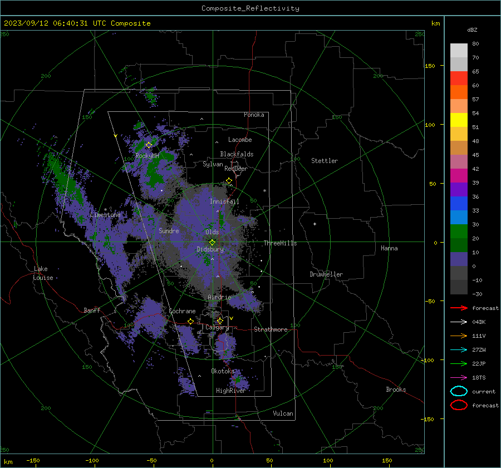
Task: Click the Sylvan label
Action: pos(213,164)
